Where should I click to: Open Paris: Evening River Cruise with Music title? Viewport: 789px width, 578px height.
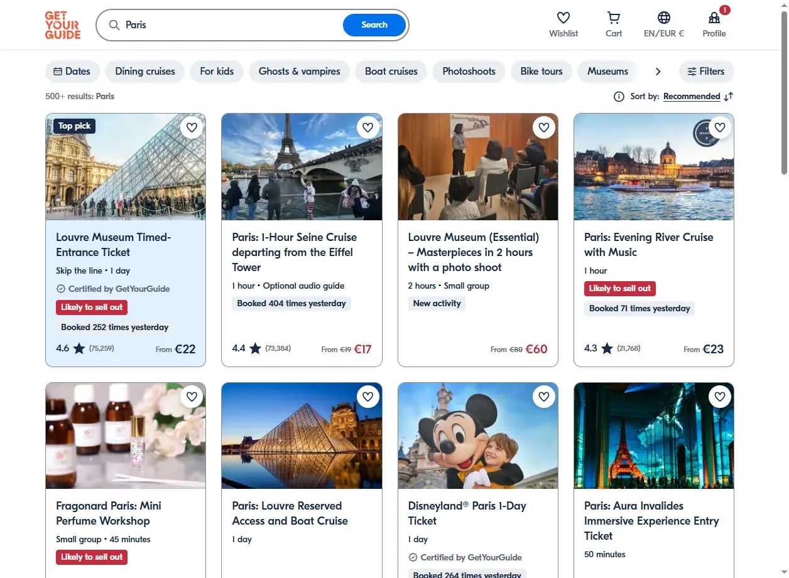pos(649,245)
